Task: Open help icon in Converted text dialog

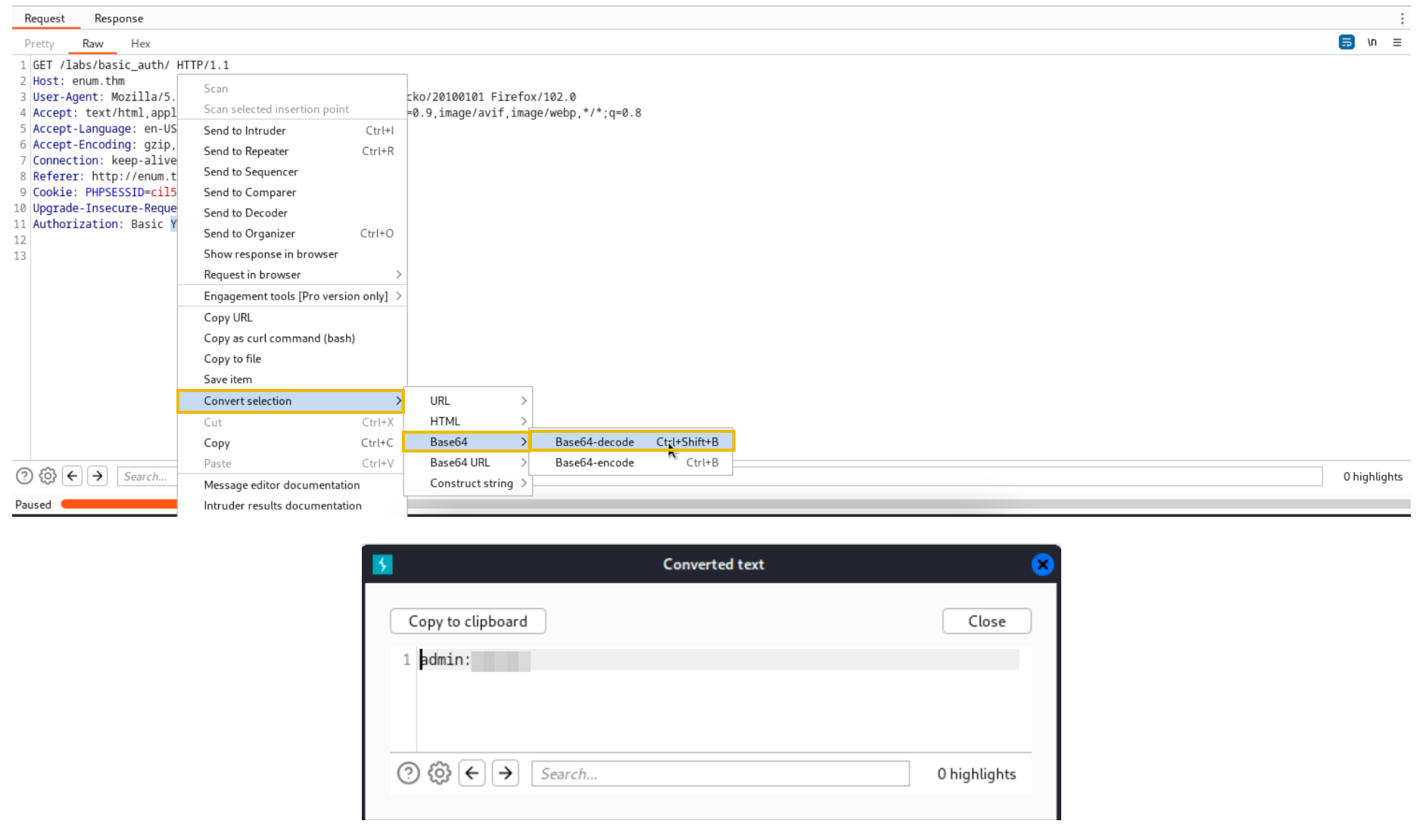Action: click(x=409, y=773)
